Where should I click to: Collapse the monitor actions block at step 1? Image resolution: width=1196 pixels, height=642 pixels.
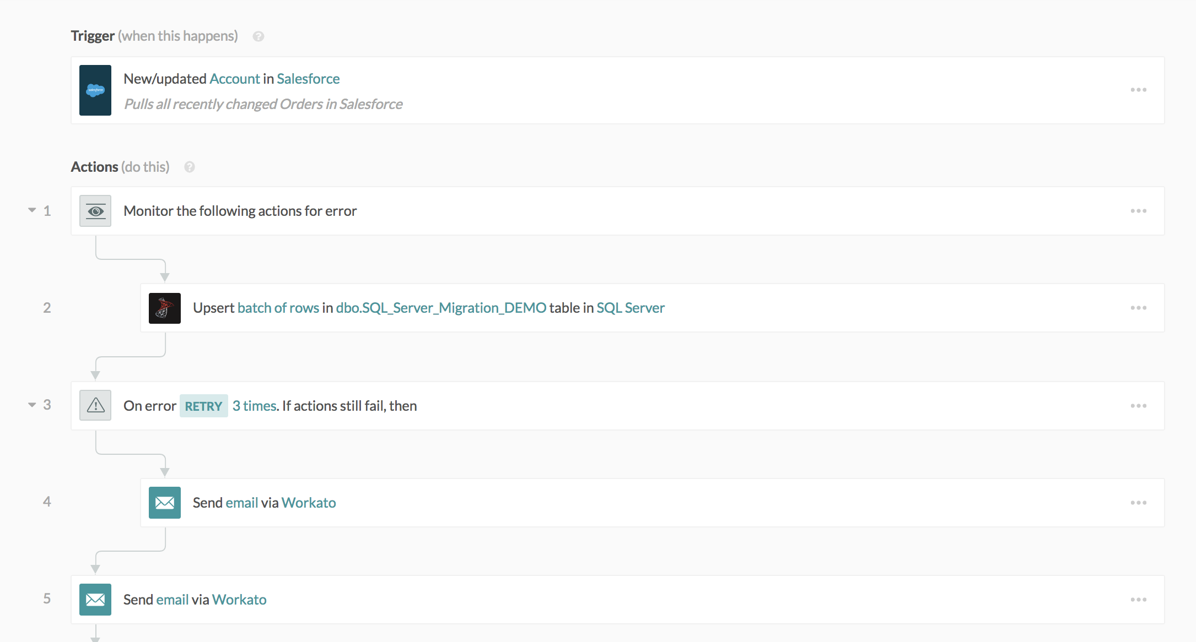[31, 210]
